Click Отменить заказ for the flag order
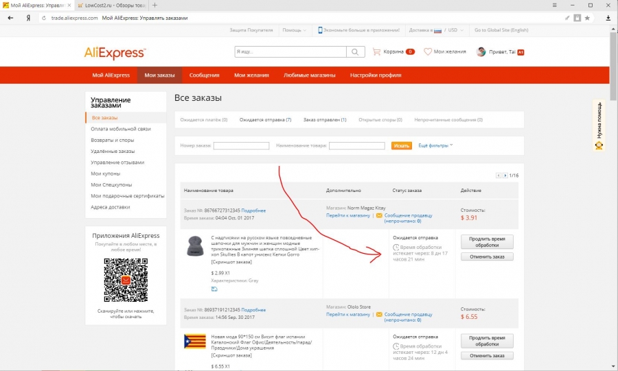618x371 pixels. (487, 356)
